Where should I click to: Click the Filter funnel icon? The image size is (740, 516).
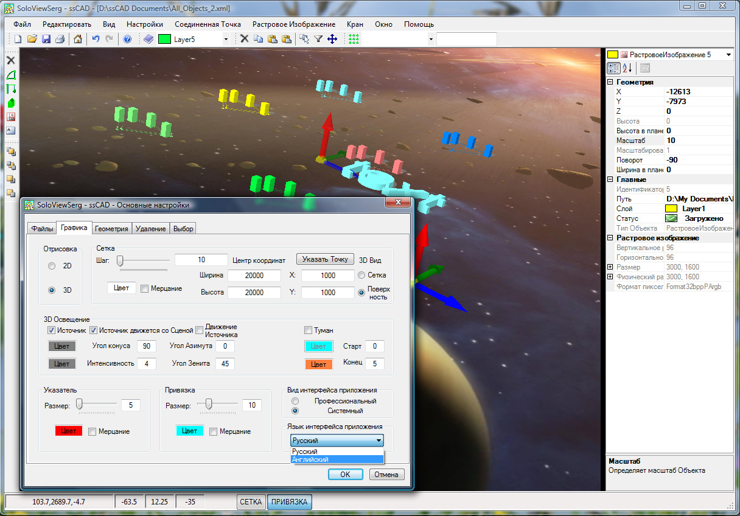pyautogui.click(x=318, y=39)
